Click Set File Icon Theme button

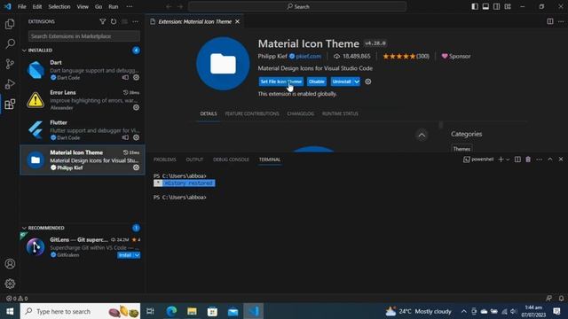281,82
